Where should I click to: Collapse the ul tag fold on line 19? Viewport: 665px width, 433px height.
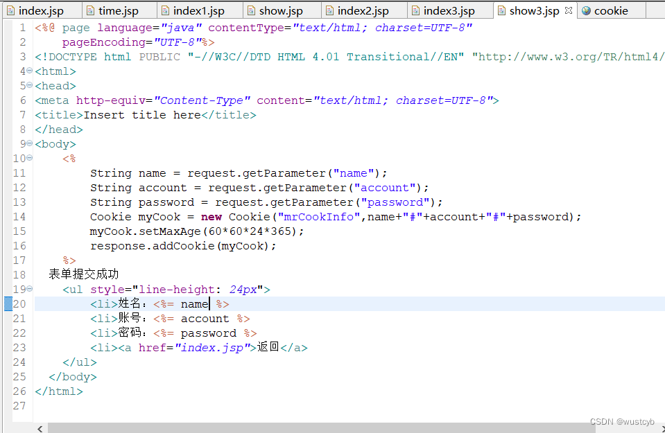tap(29, 289)
